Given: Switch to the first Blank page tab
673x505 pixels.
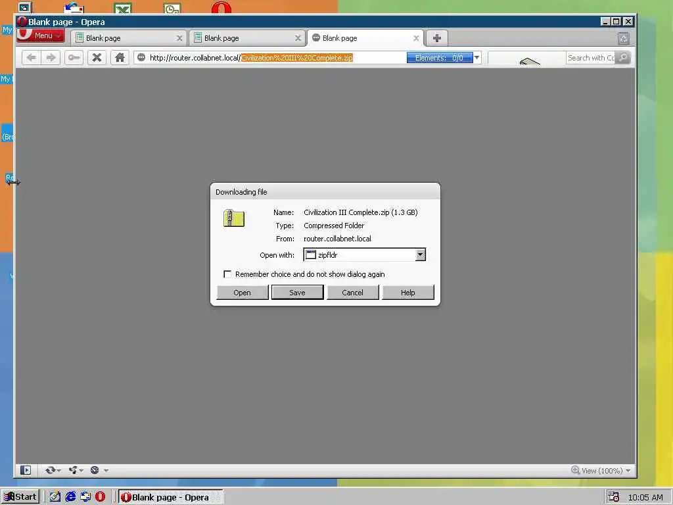Looking at the screenshot, I should (x=129, y=38).
